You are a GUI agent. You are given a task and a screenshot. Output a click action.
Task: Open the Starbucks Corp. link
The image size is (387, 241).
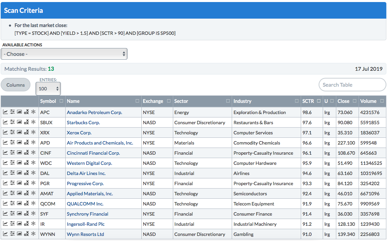83,123
